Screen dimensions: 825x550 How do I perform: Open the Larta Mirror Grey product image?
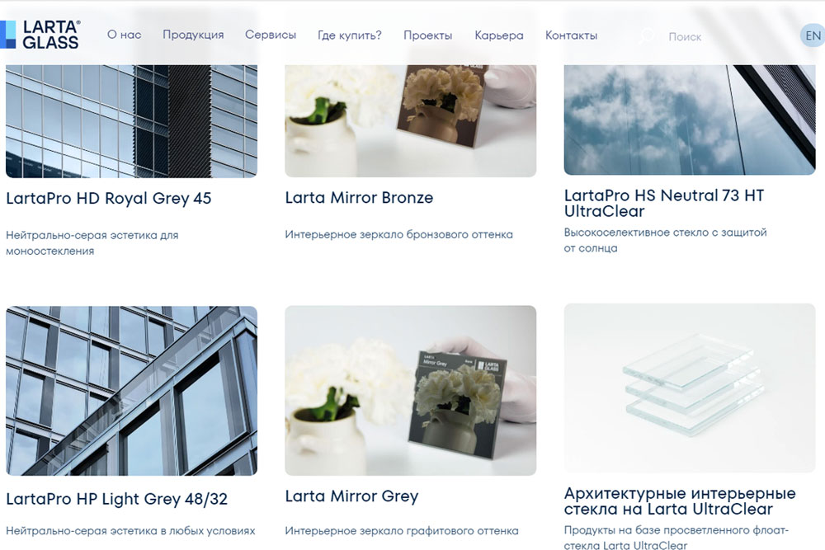coord(410,390)
